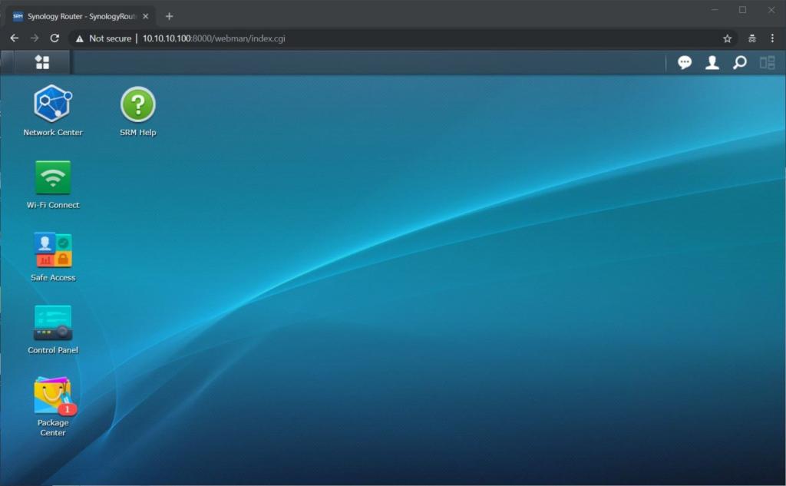This screenshot has width=786, height=486.
Task: Open a new browser tab
Action: [x=169, y=17]
